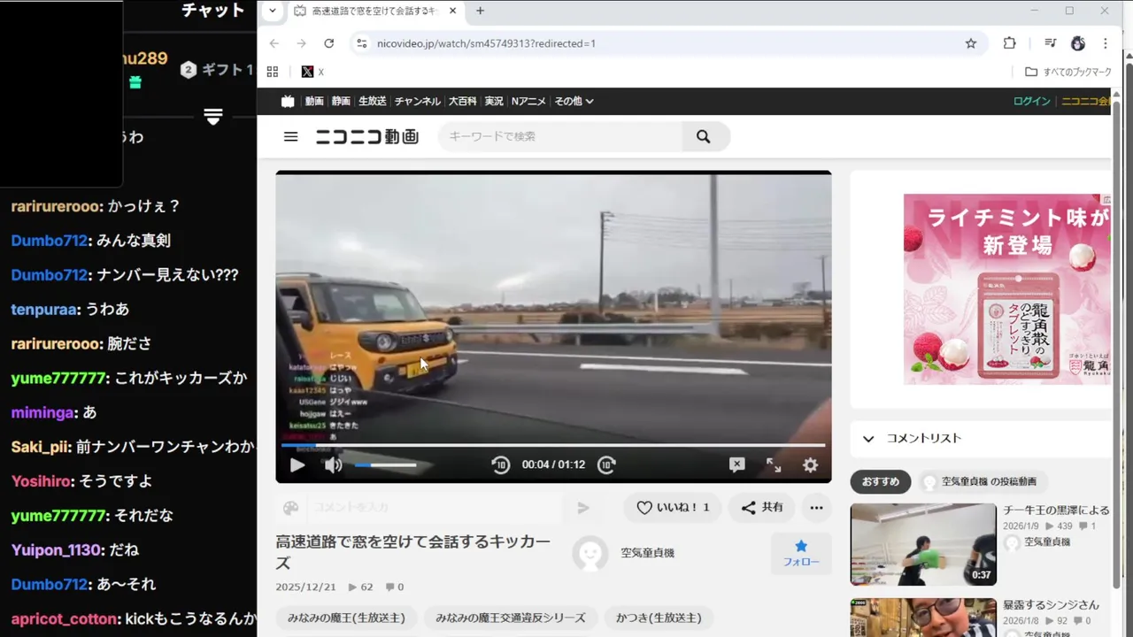Open かつき(生放送主) tag
1133x637 pixels.
coord(659,618)
